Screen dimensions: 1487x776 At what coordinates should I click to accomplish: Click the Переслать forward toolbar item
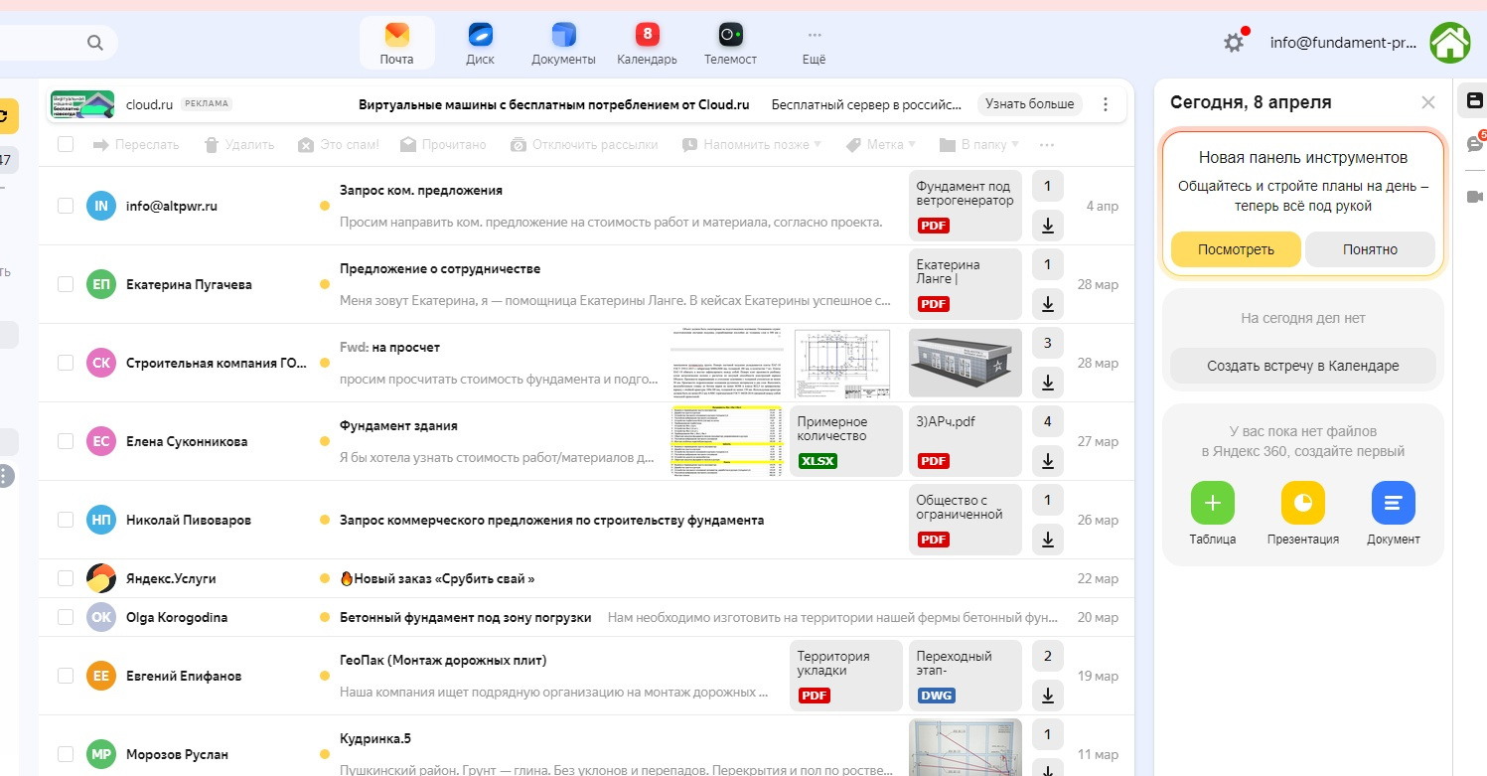(136, 145)
